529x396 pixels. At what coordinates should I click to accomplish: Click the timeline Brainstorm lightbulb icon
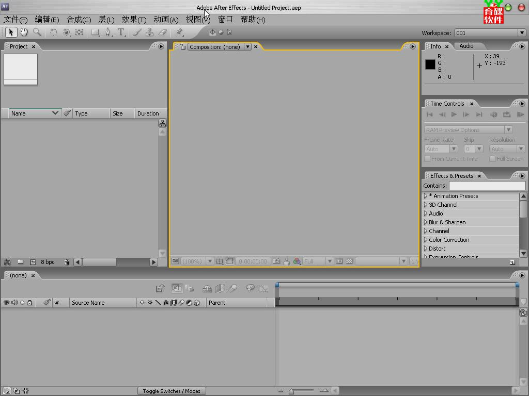[250, 288]
